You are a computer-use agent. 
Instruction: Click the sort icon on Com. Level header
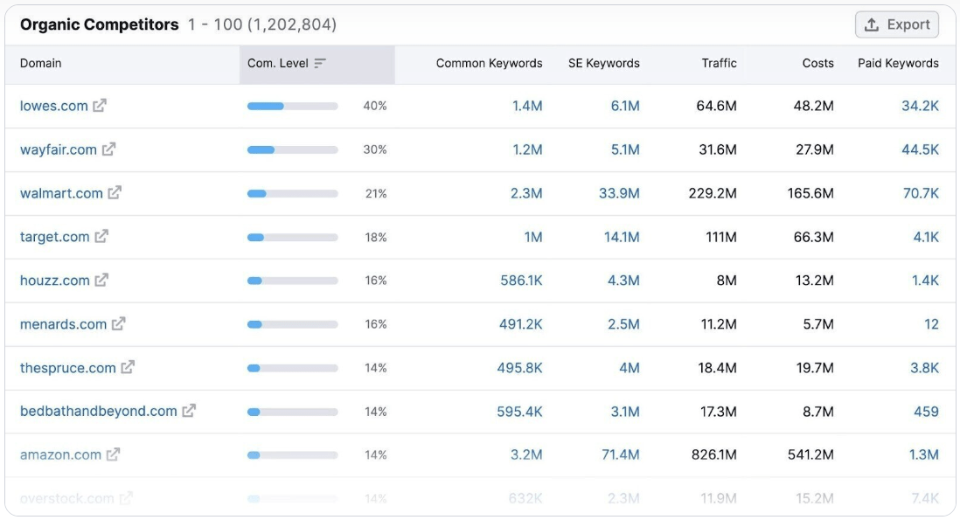click(x=321, y=62)
